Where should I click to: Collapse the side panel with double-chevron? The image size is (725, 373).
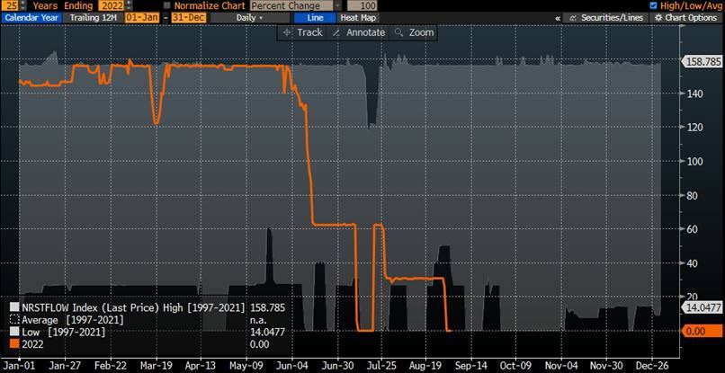click(558, 18)
